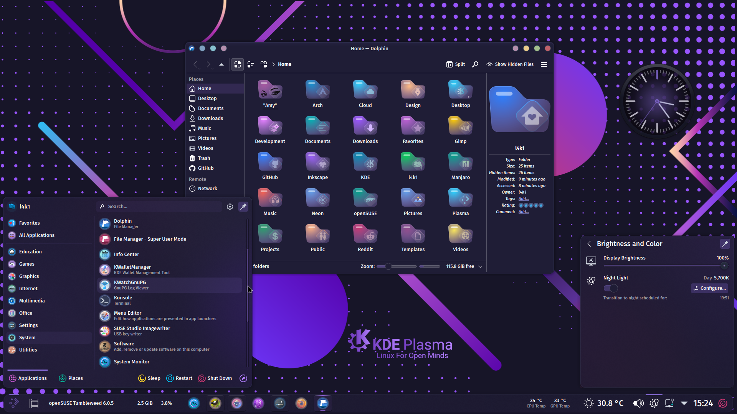Switch Dolphin to Details tree view
Screen dimensions: 737x414
pos(264,64)
